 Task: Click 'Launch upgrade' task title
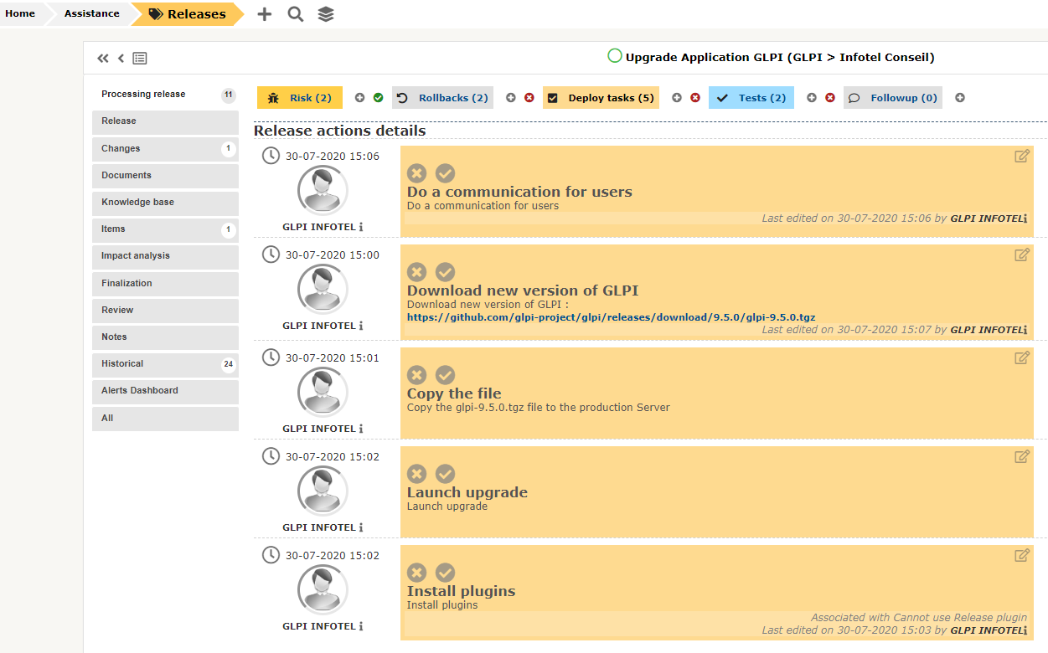point(467,492)
